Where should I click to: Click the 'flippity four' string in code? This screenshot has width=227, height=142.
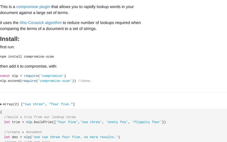click(147, 122)
